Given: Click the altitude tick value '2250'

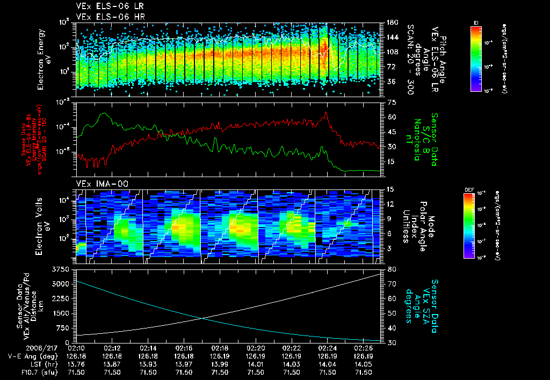Looking at the screenshot, I should pyautogui.click(x=60, y=298).
